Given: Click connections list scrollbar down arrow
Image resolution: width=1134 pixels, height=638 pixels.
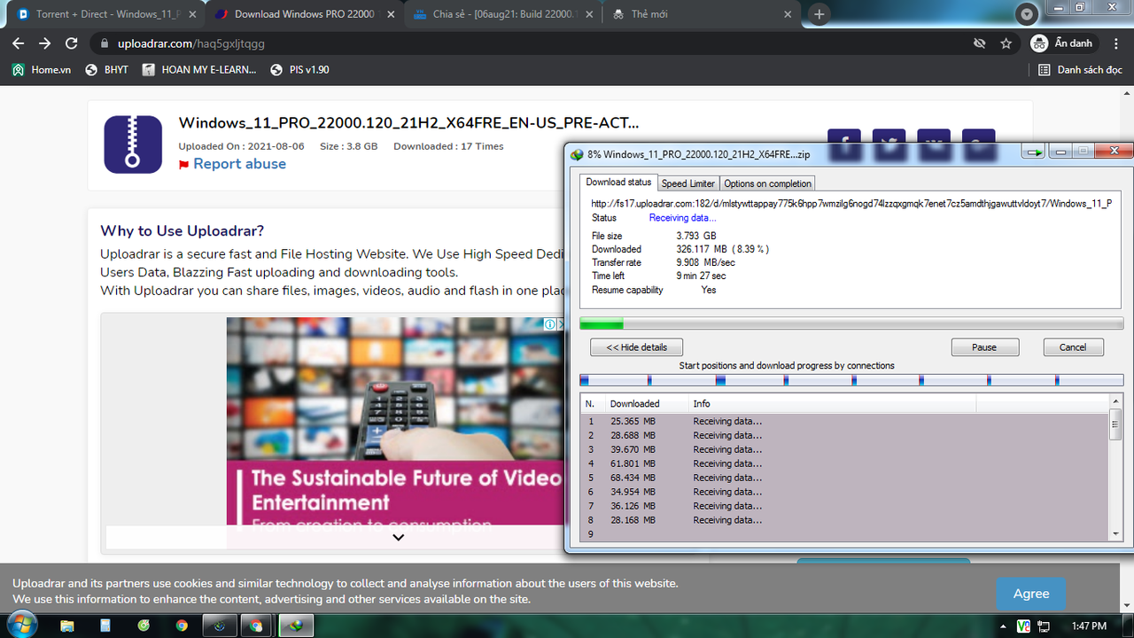Looking at the screenshot, I should pos(1115,533).
